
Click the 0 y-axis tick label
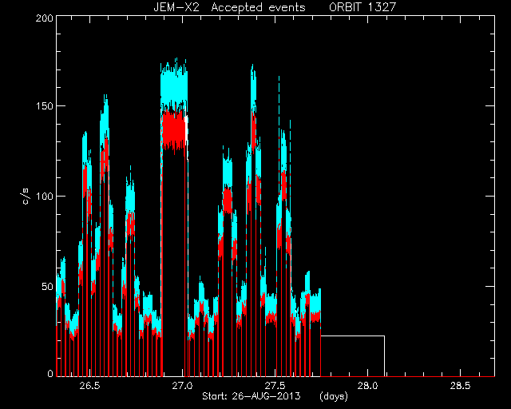[x=50, y=373]
